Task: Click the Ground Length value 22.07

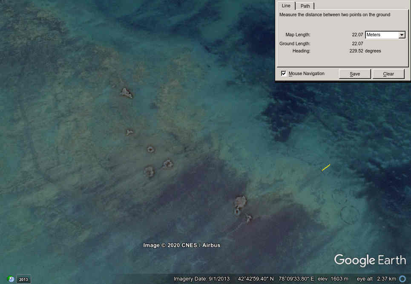Action: (357, 43)
